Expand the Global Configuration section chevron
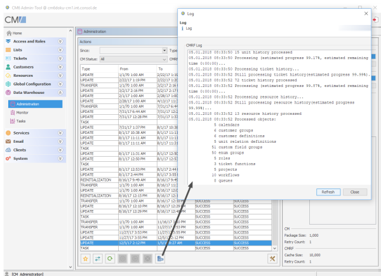Image resolution: width=381 pixels, height=276 pixels. [x=60, y=84]
